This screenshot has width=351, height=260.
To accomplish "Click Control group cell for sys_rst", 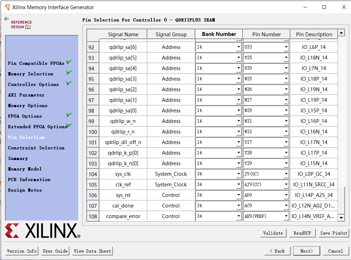I will point(171,195).
